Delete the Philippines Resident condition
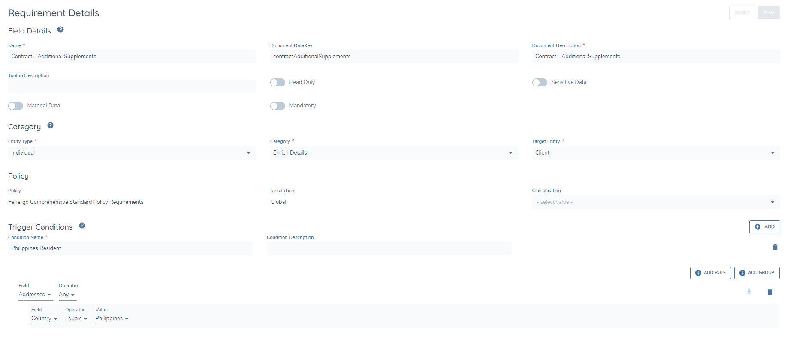787x337 pixels. coord(775,247)
